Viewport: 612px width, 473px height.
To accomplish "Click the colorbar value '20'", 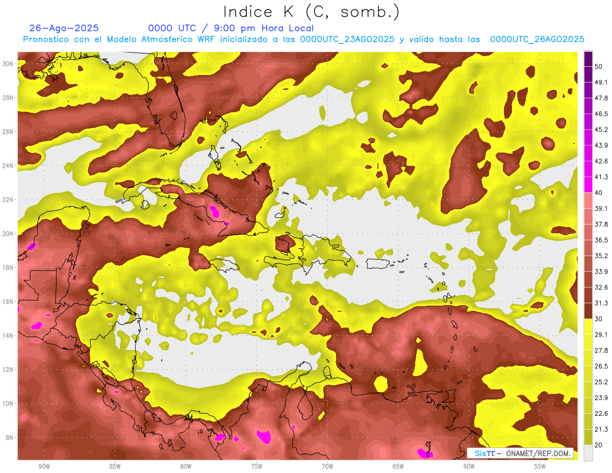I will coord(599,445).
